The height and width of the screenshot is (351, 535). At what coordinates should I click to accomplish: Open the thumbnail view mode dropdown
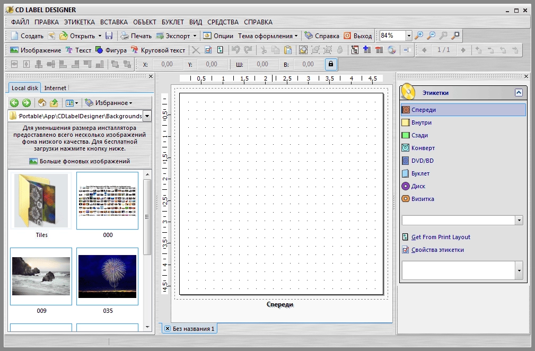click(72, 103)
